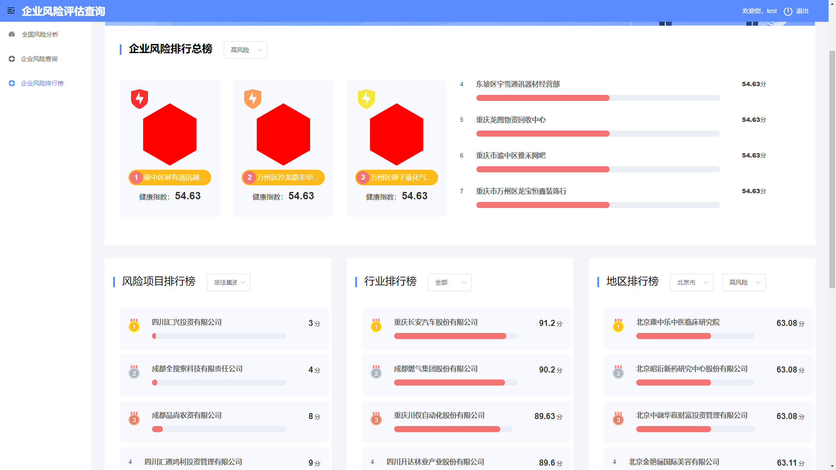Click progress bar under 重庆长安汽车股份有限公司
The height and width of the screenshot is (470, 836).
[455, 336]
